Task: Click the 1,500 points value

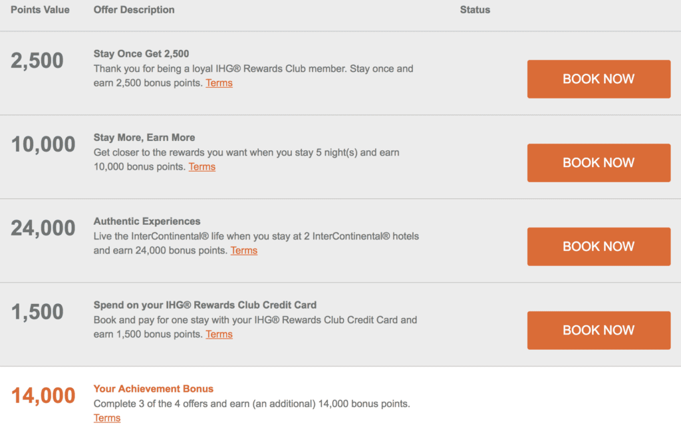Action: 37,312
